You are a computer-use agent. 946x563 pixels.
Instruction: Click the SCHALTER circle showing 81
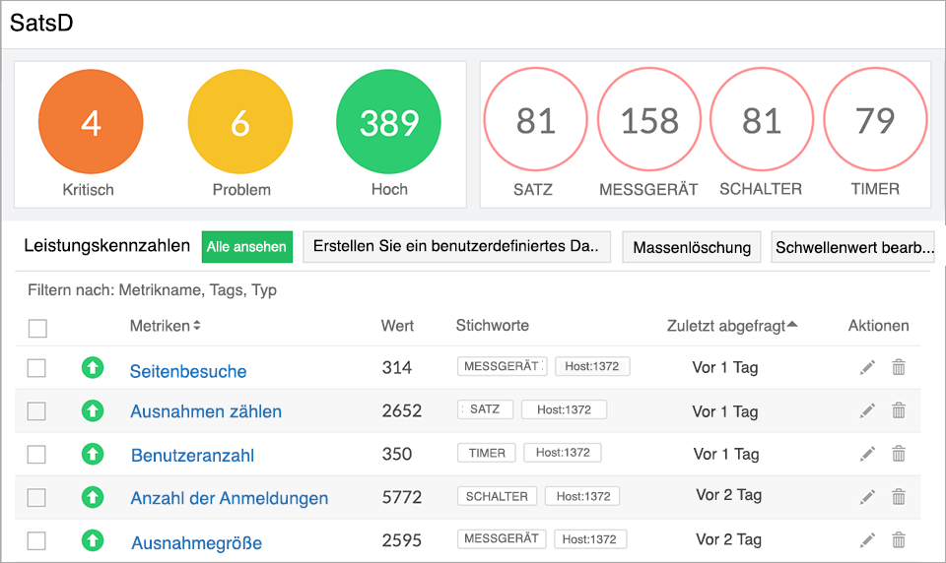click(x=762, y=119)
